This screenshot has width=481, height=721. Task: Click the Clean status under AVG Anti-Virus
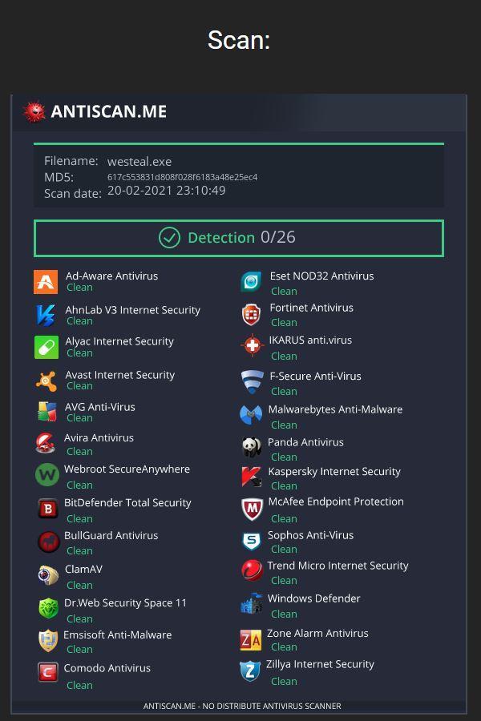tap(79, 418)
